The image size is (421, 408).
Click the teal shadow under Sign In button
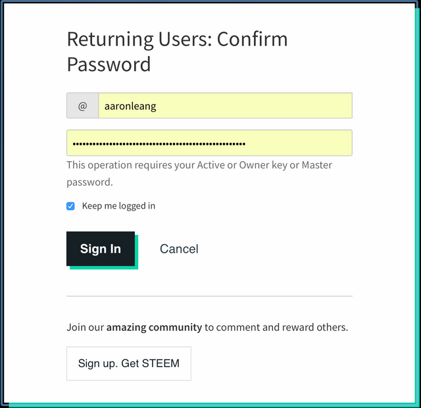click(x=104, y=268)
